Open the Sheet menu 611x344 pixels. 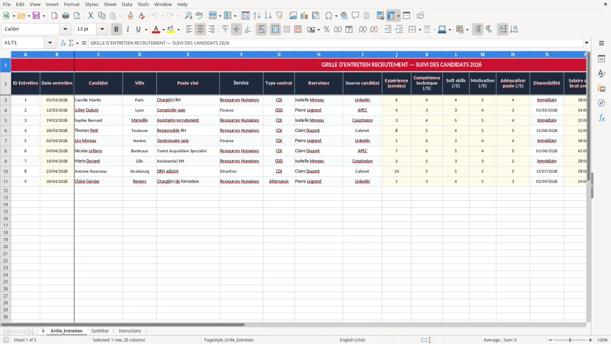click(110, 4)
